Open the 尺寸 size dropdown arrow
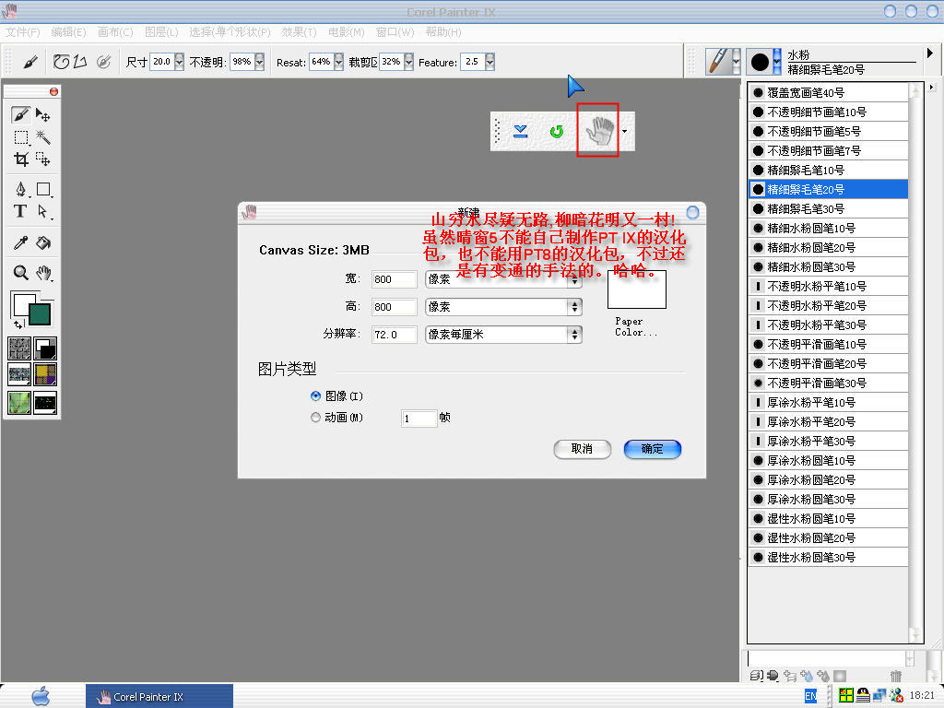This screenshot has height=708, width=944. click(x=179, y=62)
